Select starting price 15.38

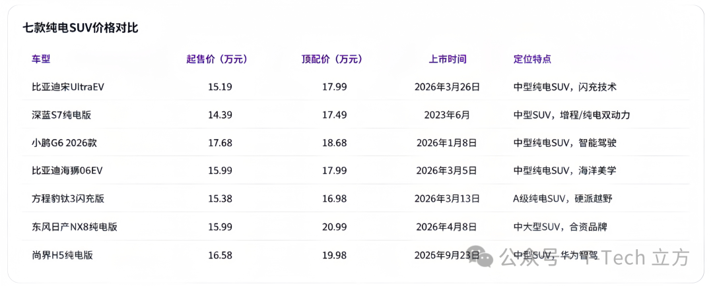[x=220, y=199]
